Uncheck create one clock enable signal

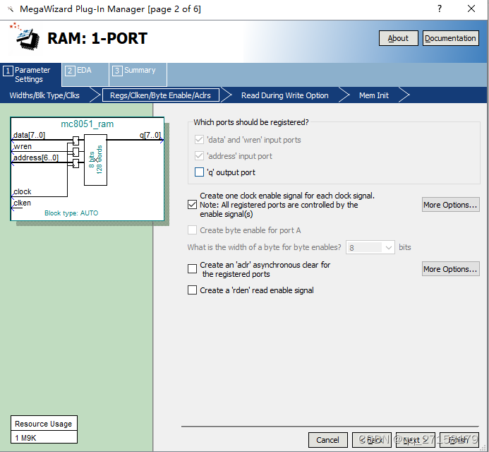[192, 205]
